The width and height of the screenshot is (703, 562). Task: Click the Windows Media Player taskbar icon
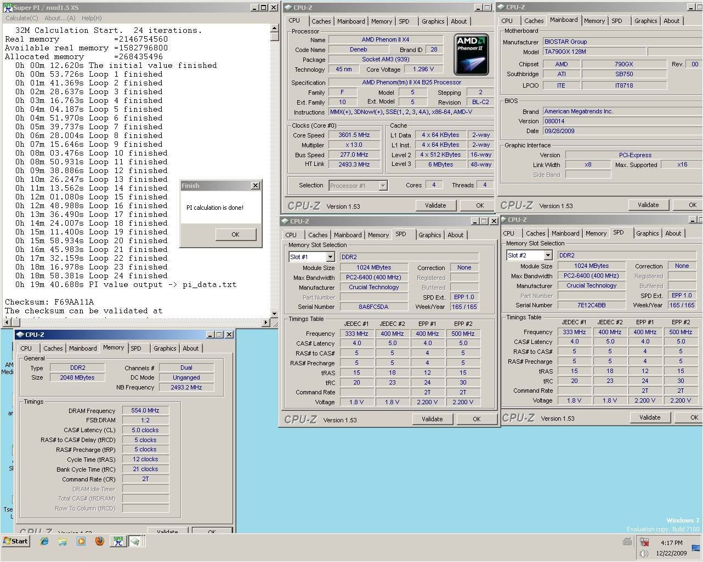pos(81,541)
